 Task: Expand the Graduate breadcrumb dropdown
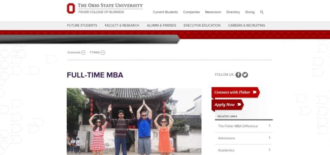coord(83,53)
